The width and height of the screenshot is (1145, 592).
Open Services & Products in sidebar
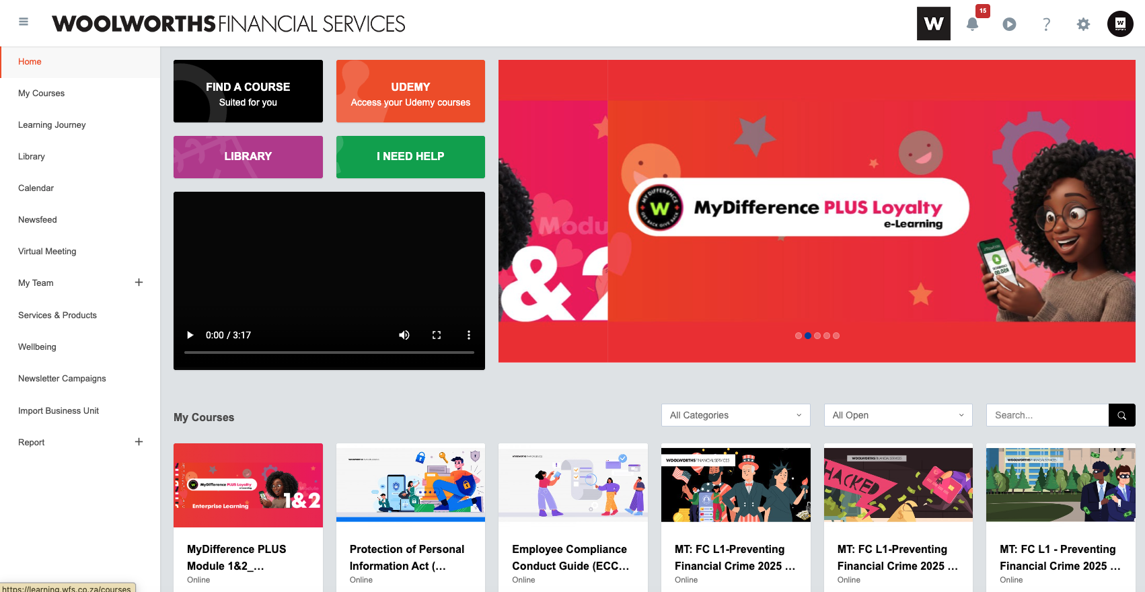[x=80, y=316]
